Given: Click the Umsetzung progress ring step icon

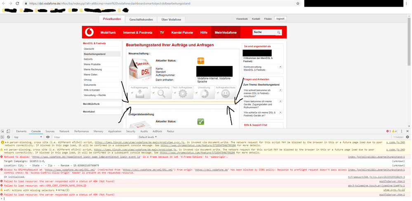Looking at the screenshot, I should [204, 93].
